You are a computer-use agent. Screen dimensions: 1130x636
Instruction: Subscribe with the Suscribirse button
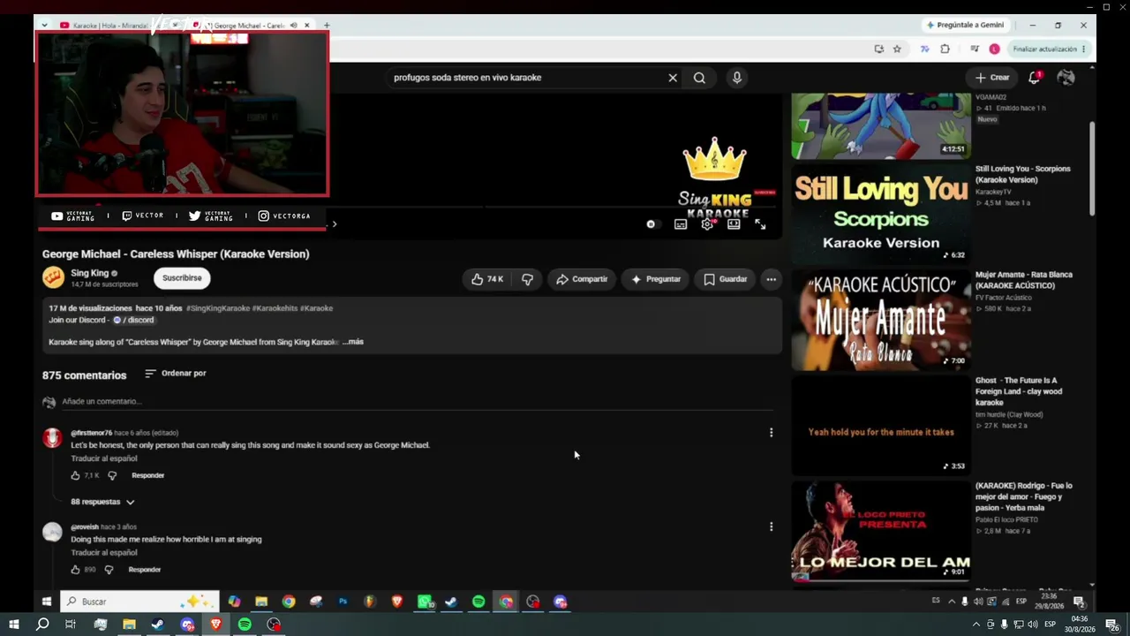(182, 278)
